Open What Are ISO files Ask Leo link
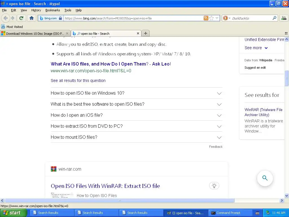 (111, 64)
